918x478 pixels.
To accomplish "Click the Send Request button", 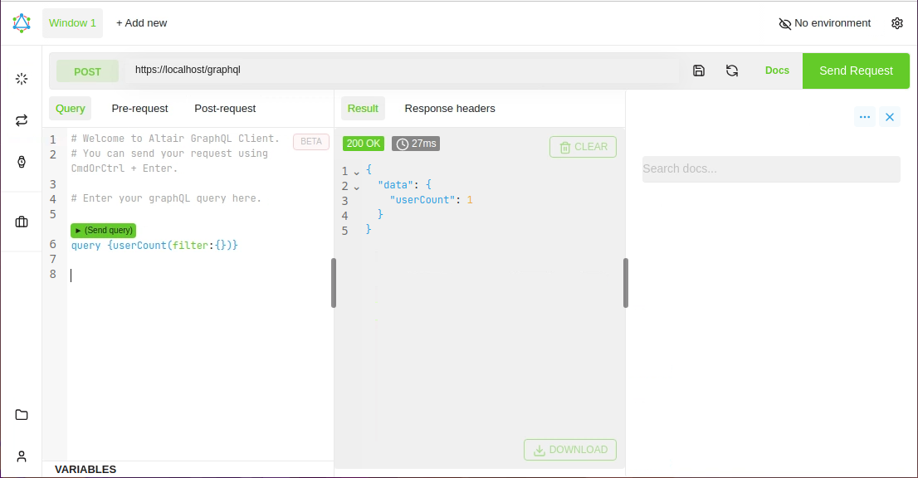I will [856, 71].
